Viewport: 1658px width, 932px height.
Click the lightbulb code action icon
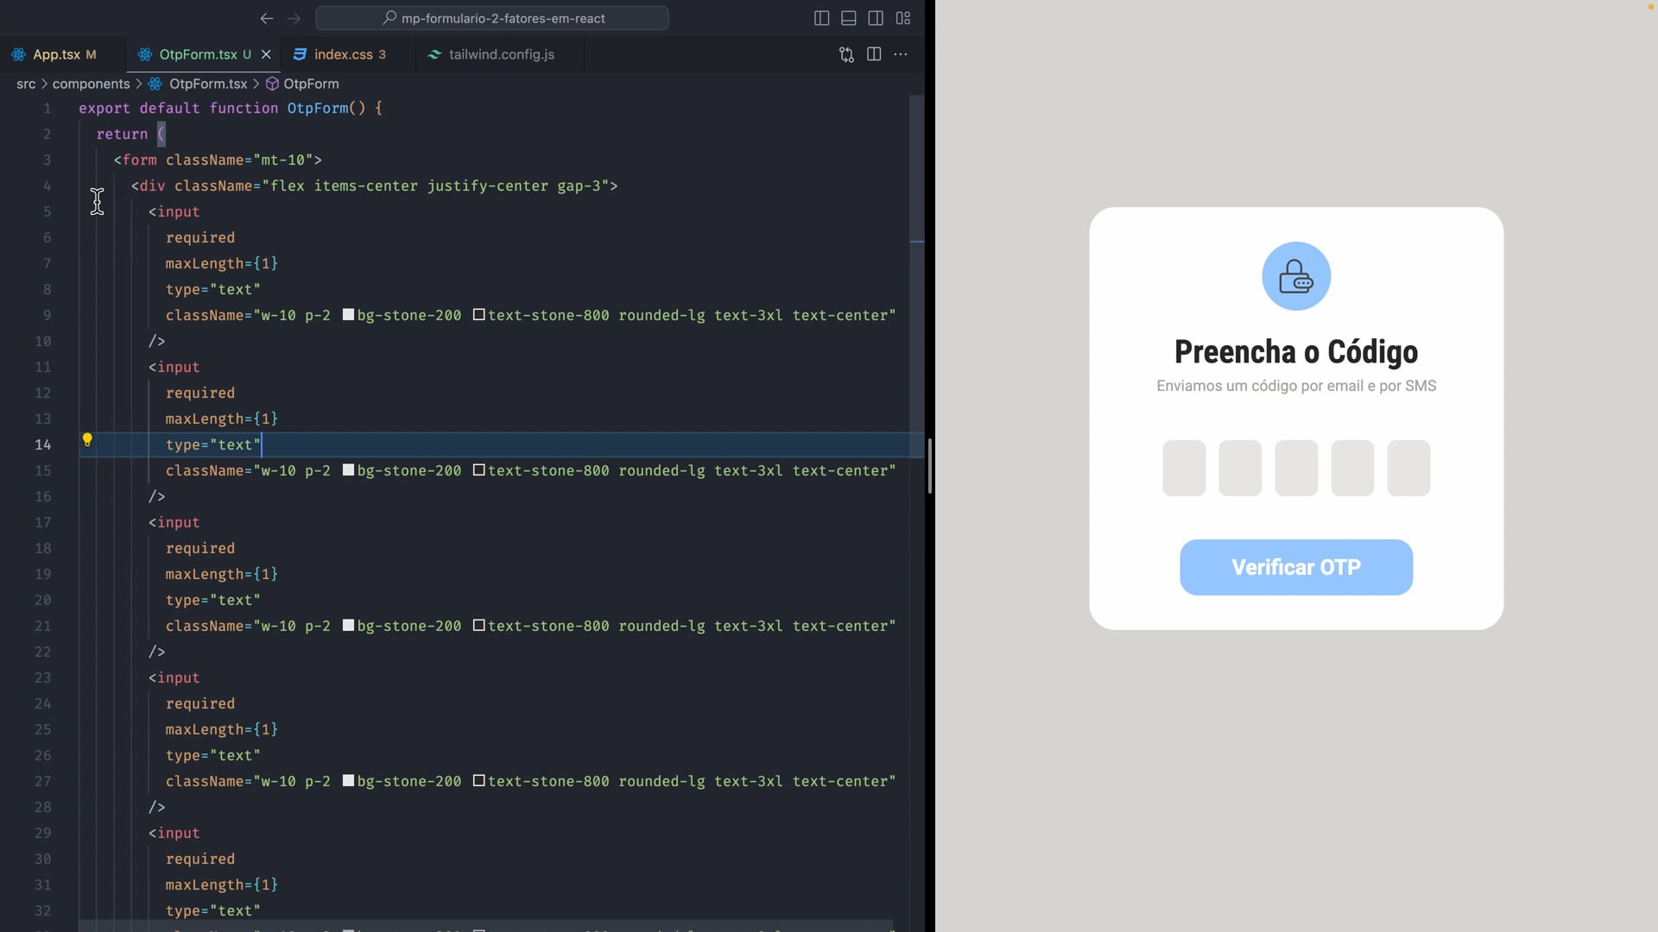(x=87, y=440)
